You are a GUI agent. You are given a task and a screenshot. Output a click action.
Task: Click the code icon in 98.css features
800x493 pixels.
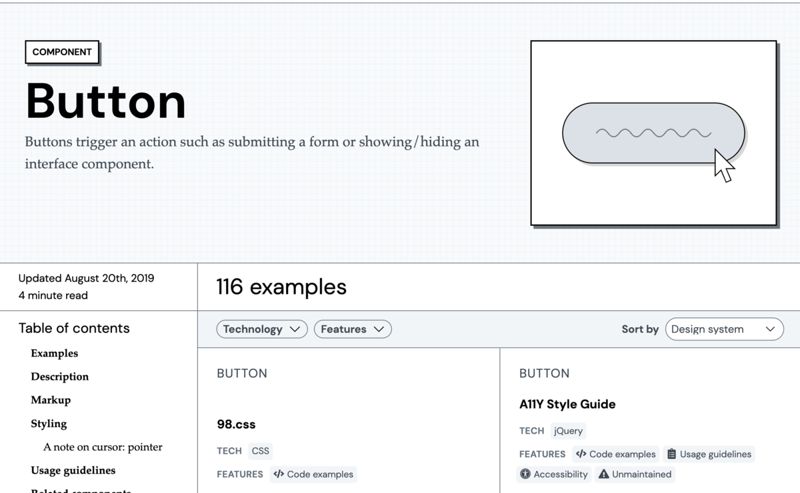pos(279,474)
